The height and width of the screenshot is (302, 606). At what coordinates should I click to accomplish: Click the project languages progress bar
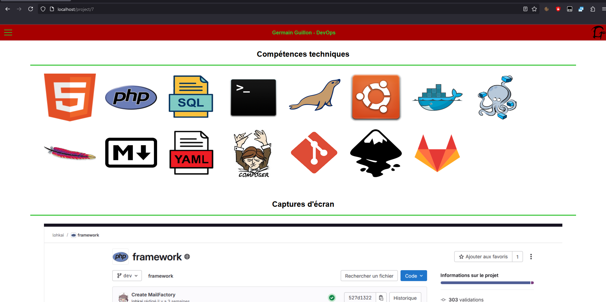(487, 283)
